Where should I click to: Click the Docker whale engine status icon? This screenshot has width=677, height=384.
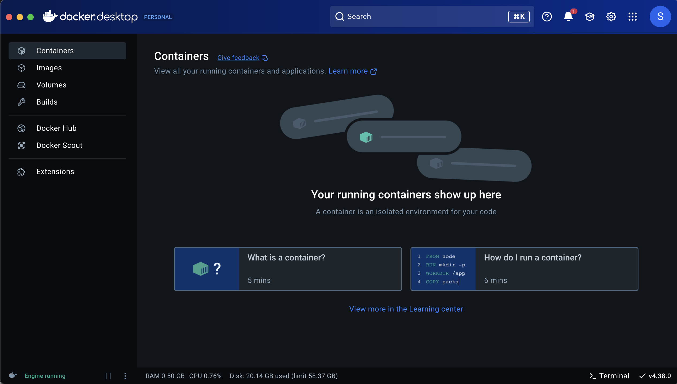(x=12, y=375)
